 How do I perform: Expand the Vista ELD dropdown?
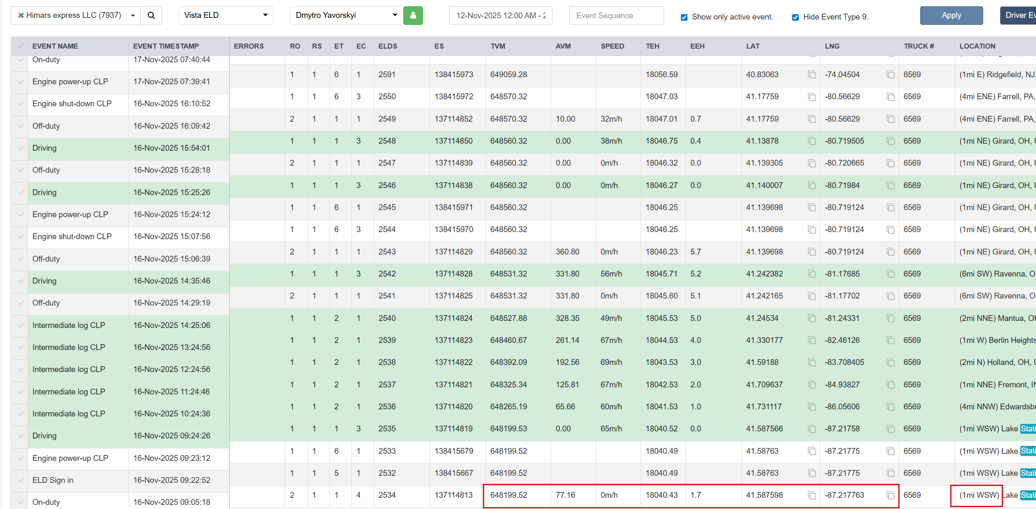226,15
